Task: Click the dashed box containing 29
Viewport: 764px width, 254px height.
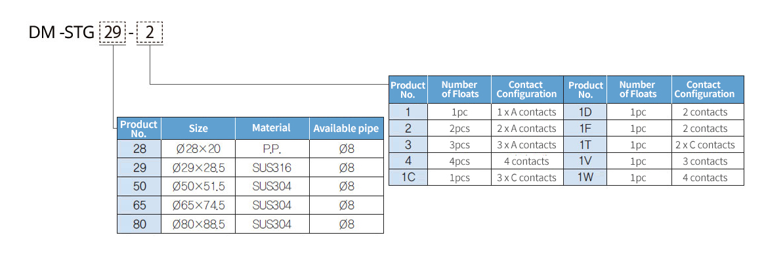Action: click(x=112, y=33)
